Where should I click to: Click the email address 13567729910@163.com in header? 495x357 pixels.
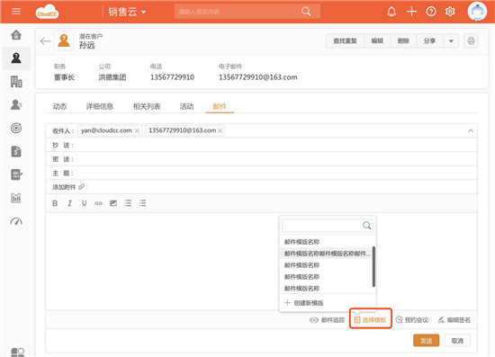coord(258,77)
